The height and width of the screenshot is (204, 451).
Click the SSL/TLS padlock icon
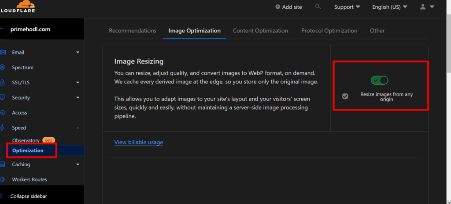(x=2, y=82)
